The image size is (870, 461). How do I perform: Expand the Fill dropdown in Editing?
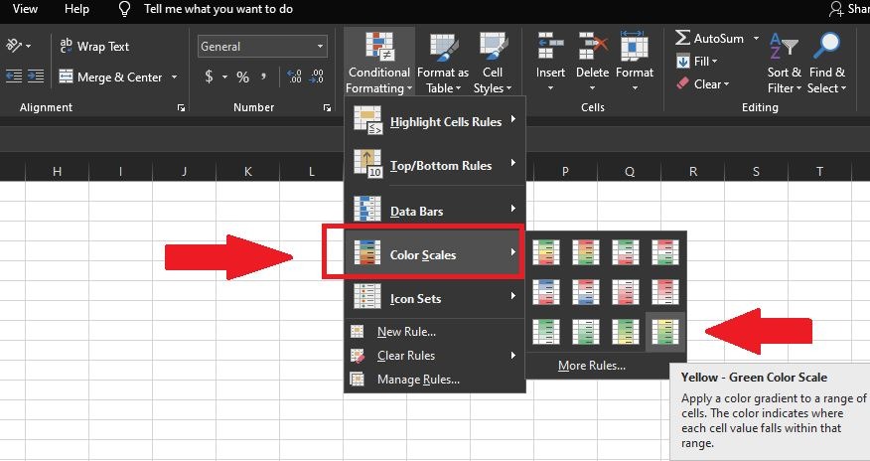tap(715, 62)
